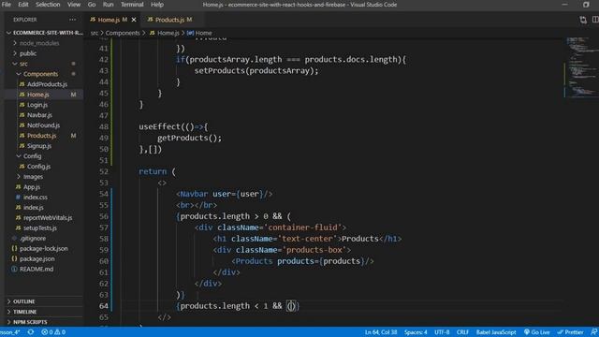This screenshot has height=337, width=599.
Task: Collapse the Config folder
Action: (32, 156)
